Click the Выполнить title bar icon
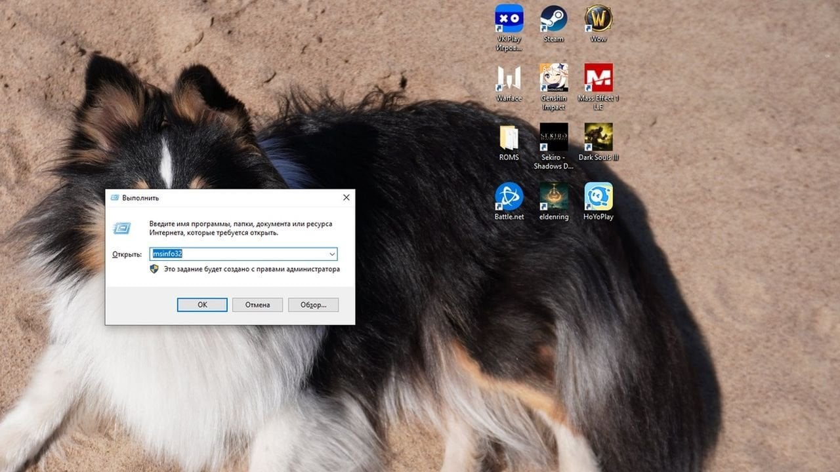This screenshot has width=840, height=472. pos(115,197)
